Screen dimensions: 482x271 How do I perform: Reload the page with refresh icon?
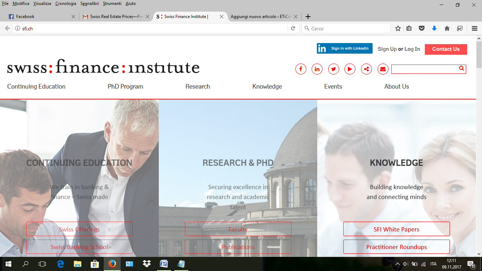(x=293, y=29)
